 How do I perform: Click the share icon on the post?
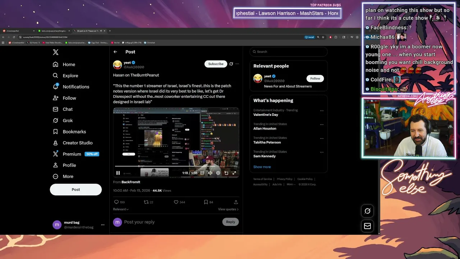pyautogui.click(x=236, y=202)
